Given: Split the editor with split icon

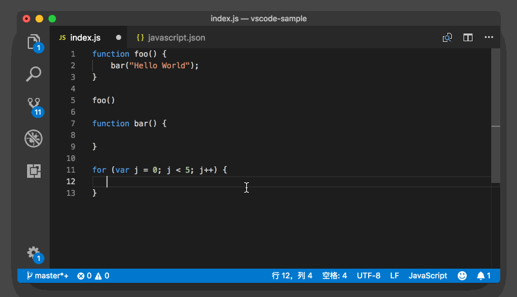Looking at the screenshot, I should point(468,38).
